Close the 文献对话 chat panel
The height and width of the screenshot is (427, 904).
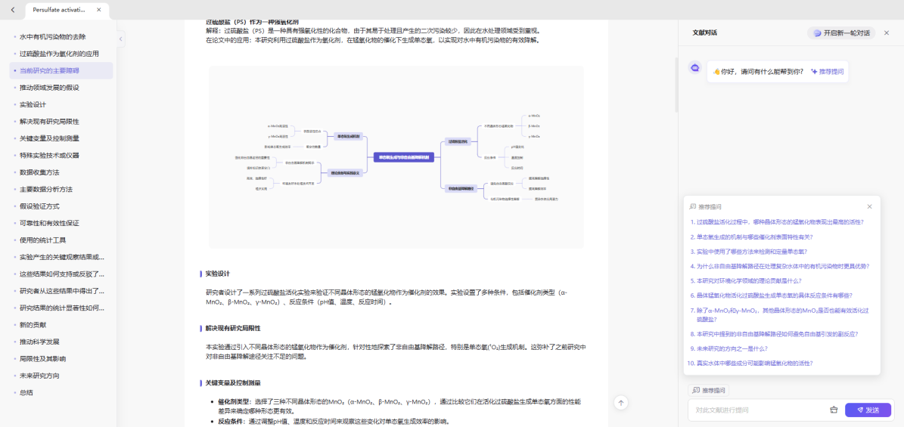[887, 32]
